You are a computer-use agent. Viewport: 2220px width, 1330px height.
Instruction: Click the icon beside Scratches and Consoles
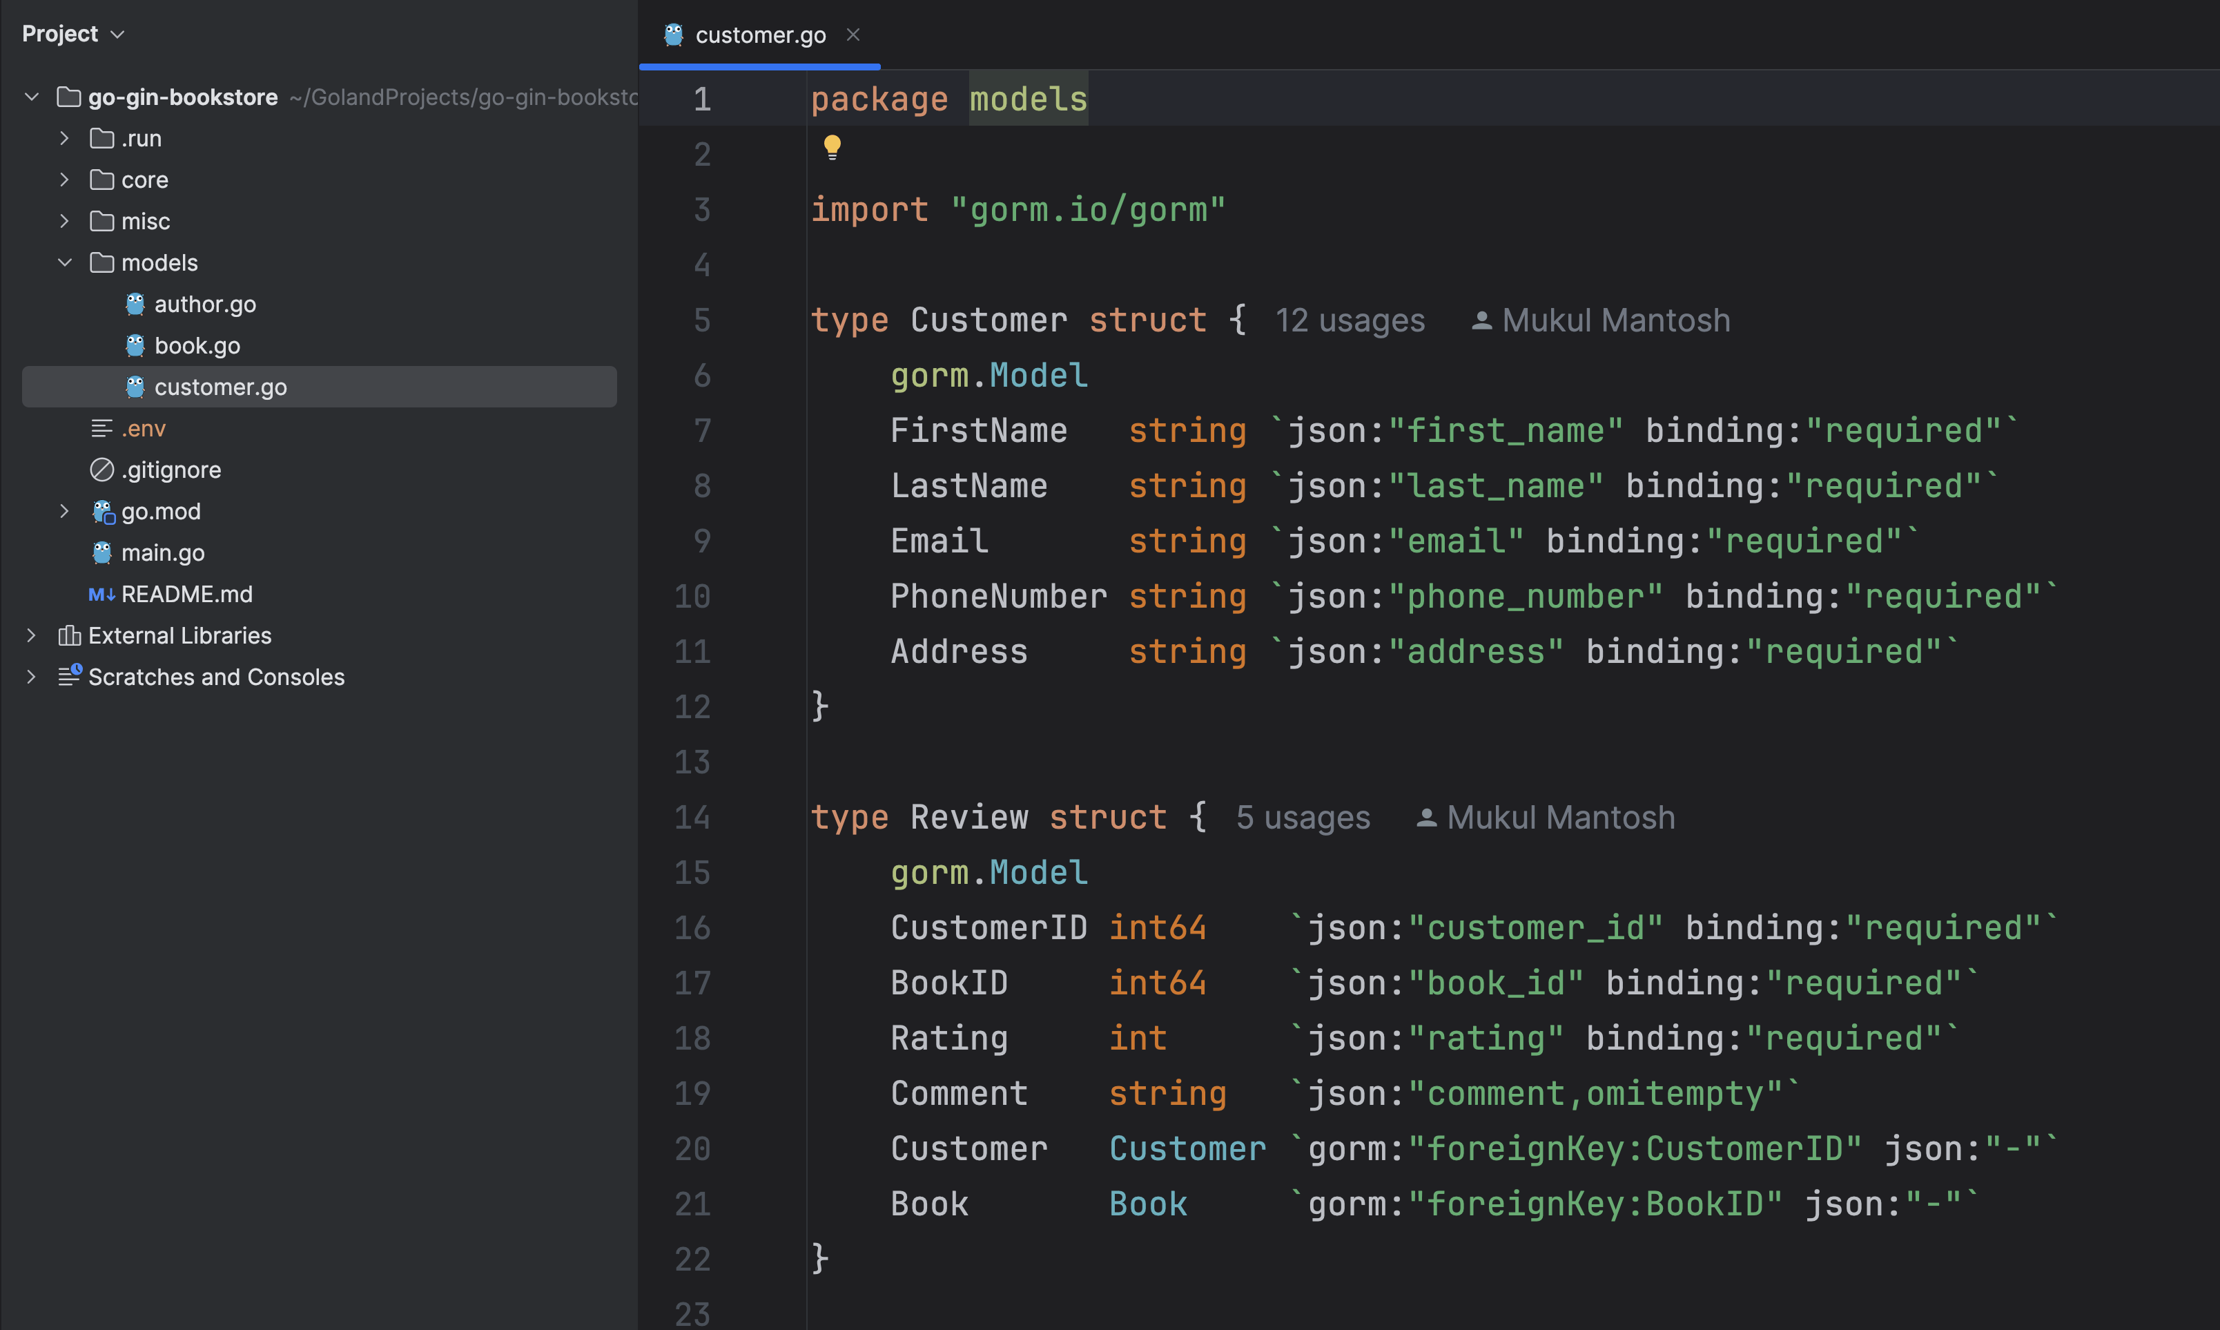click(x=69, y=677)
